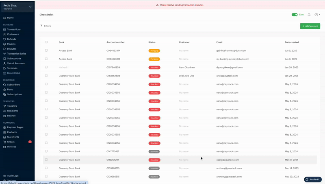Open the Disputes section
This screenshot has height=184, width=325.
coord(12,49)
